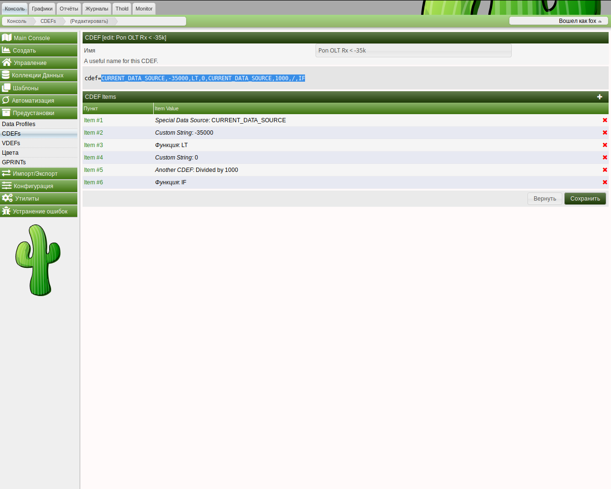Delete Item #5 Divided by 1000
The width and height of the screenshot is (611, 489).
(x=605, y=170)
